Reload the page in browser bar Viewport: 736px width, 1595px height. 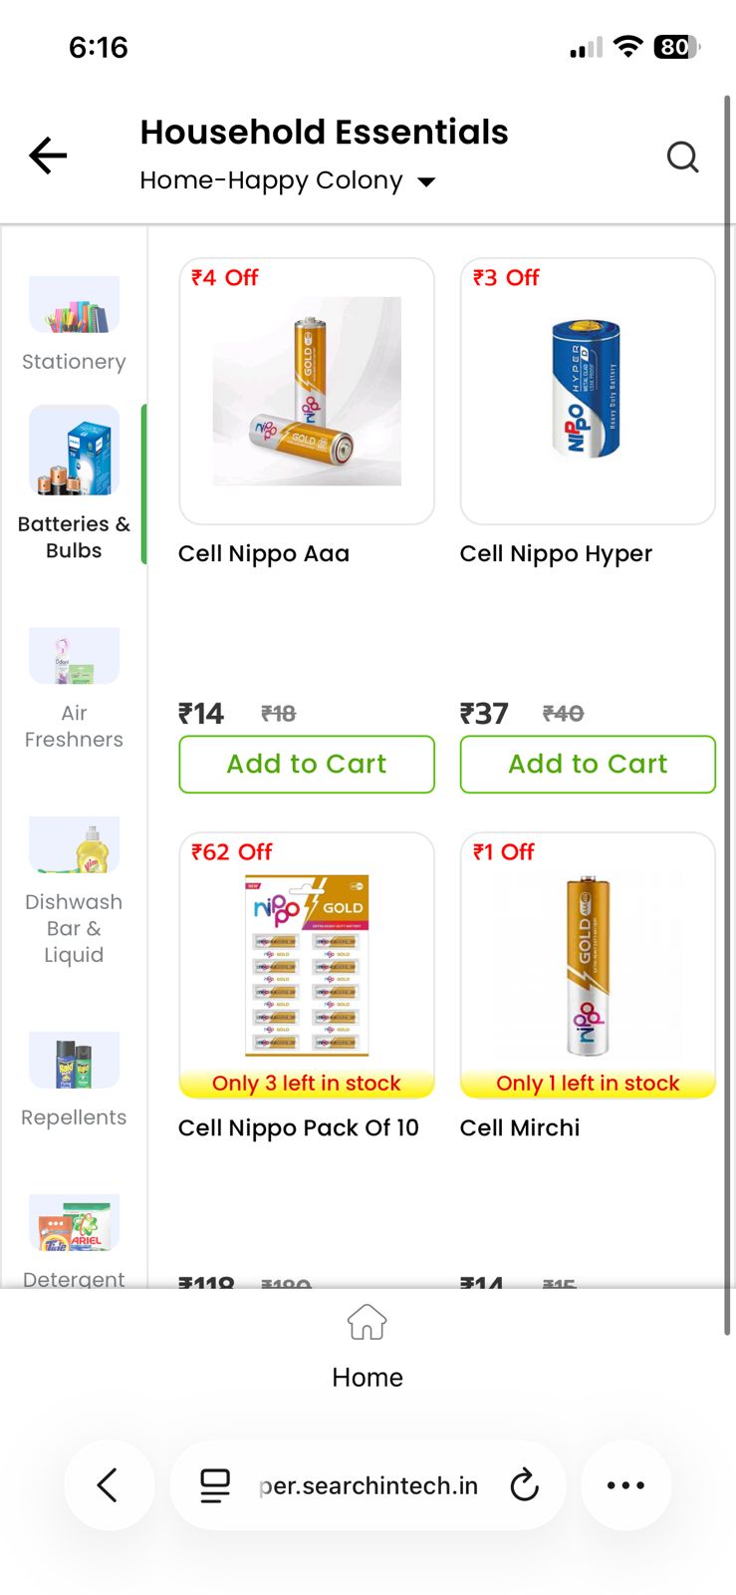[x=524, y=1485]
